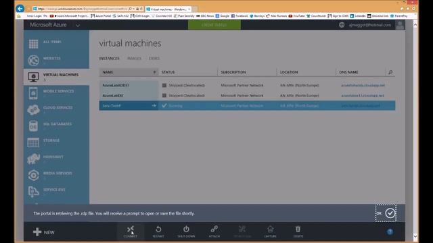Open the DNS name link of AzureLabADDS1
Image resolution: width=433 pixels, height=243 pixels.
click(363, 86)
